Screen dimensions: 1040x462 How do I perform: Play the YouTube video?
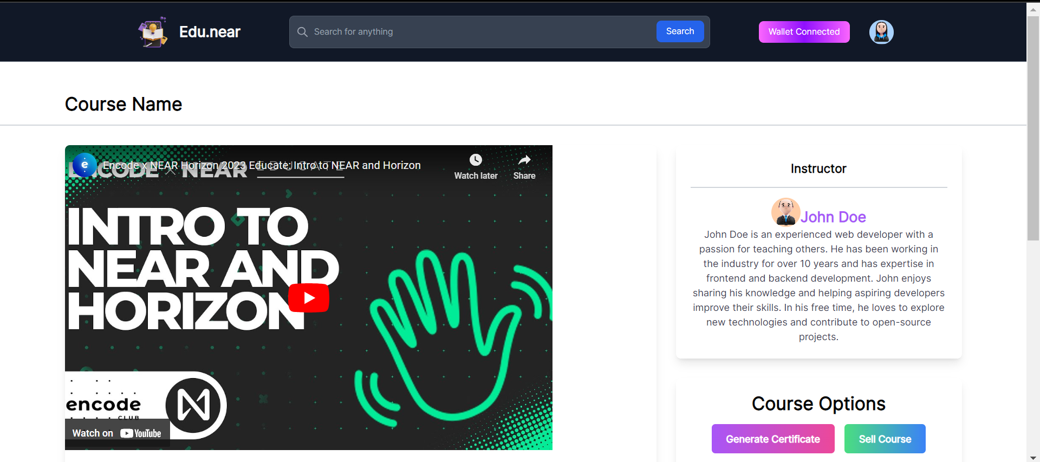point(309,298)
